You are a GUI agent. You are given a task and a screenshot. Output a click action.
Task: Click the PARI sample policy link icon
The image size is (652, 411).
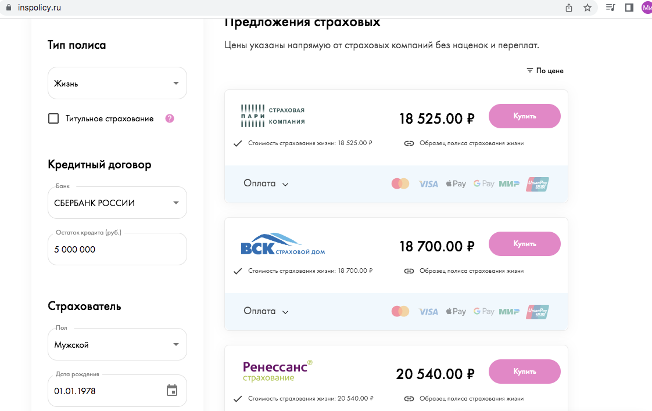409,143
